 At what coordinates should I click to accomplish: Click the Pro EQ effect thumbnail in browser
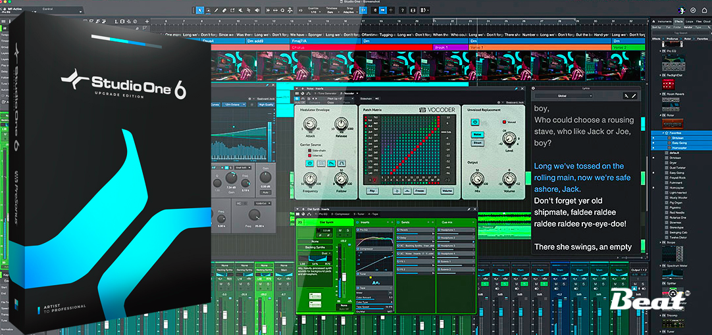coord(673,64)
